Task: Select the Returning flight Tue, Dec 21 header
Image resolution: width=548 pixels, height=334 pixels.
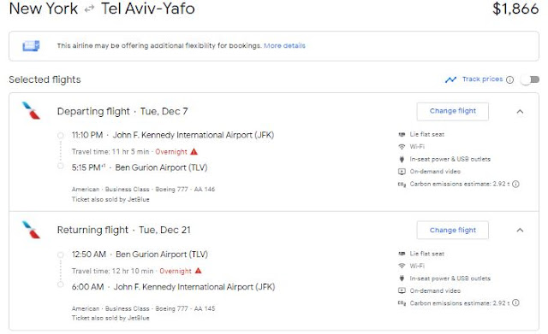Action: (123, 230)
